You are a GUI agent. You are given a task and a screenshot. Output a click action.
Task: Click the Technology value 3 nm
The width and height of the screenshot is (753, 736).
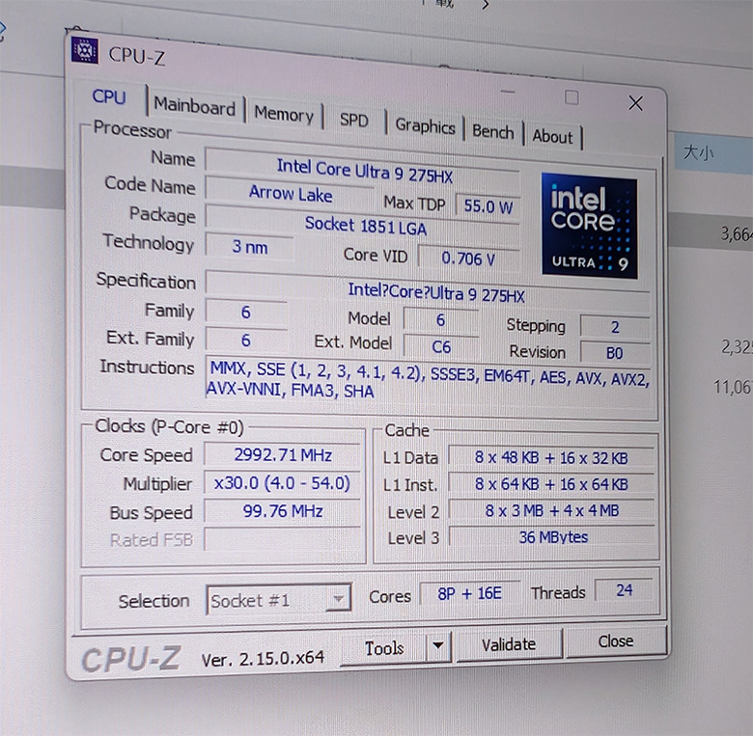250,247
